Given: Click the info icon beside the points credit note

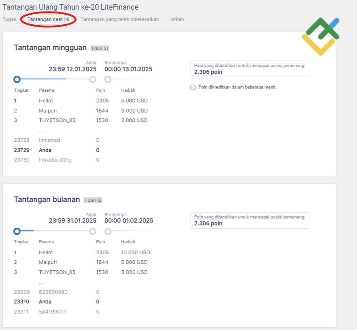Looking at the screenshot, I should tap(193, 87).
